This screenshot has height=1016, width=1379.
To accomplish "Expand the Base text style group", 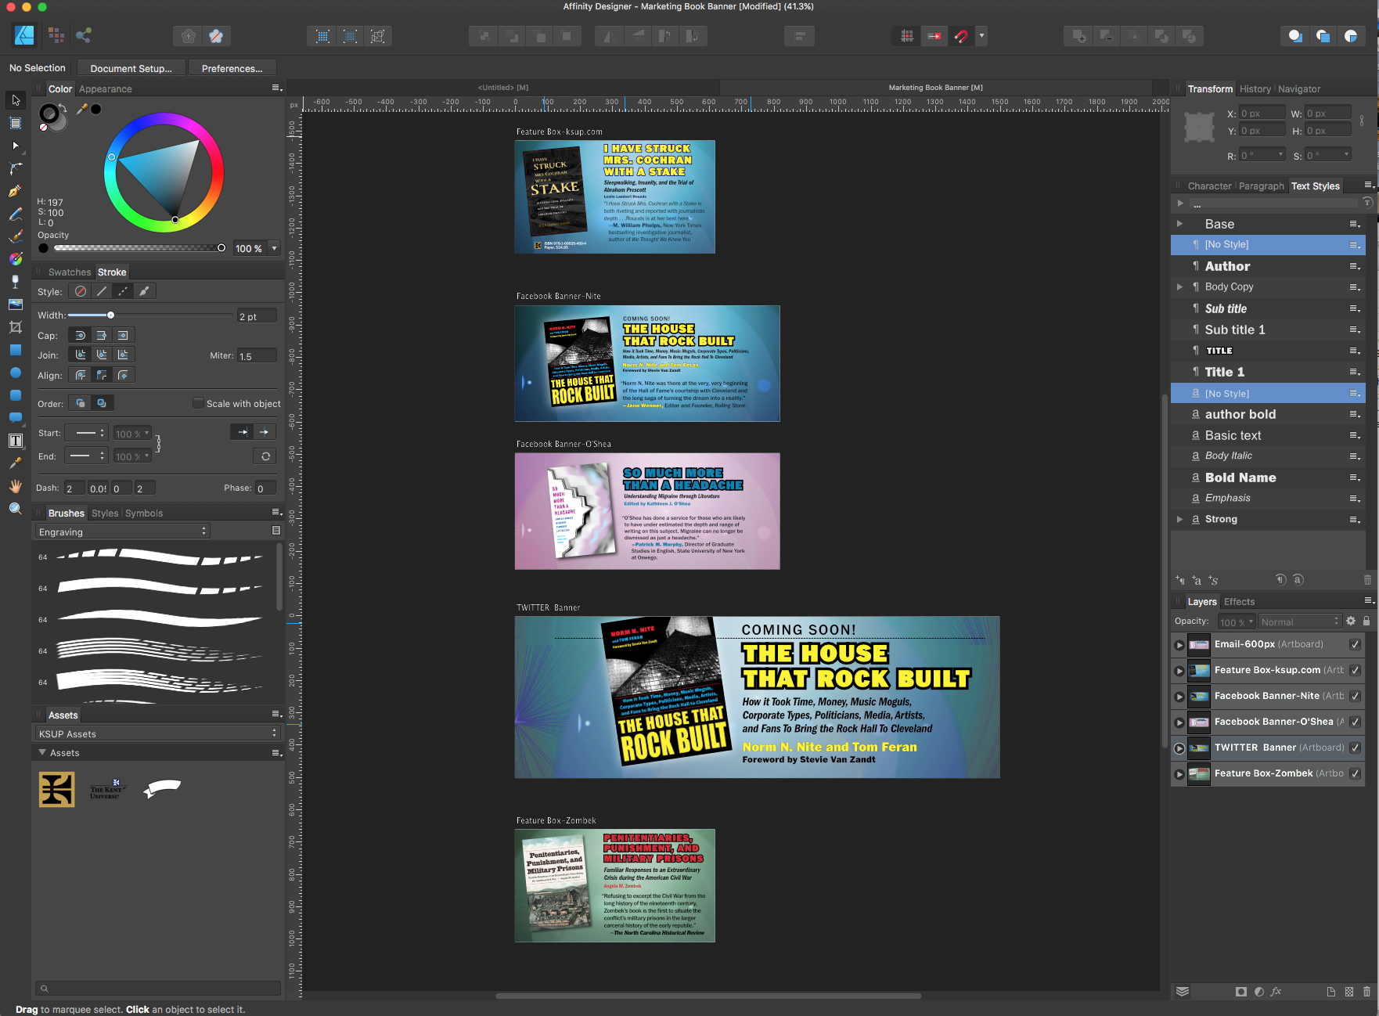I will pyautogui.click(x=1179, y=224).
